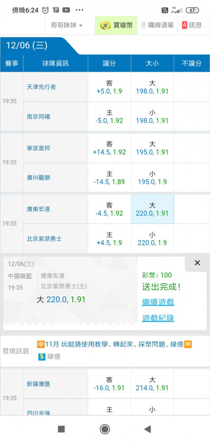
Task: Click the 繼續遊戲 link
Action: tap(158, 302)
